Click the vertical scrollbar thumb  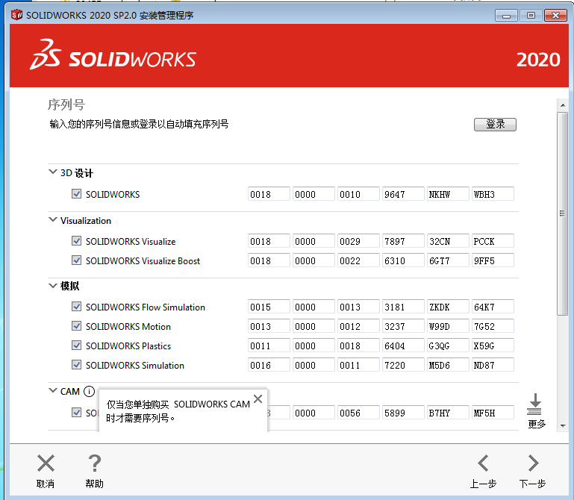562,213
